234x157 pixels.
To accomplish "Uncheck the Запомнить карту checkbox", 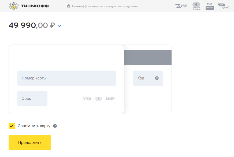I will coord(12,126).
